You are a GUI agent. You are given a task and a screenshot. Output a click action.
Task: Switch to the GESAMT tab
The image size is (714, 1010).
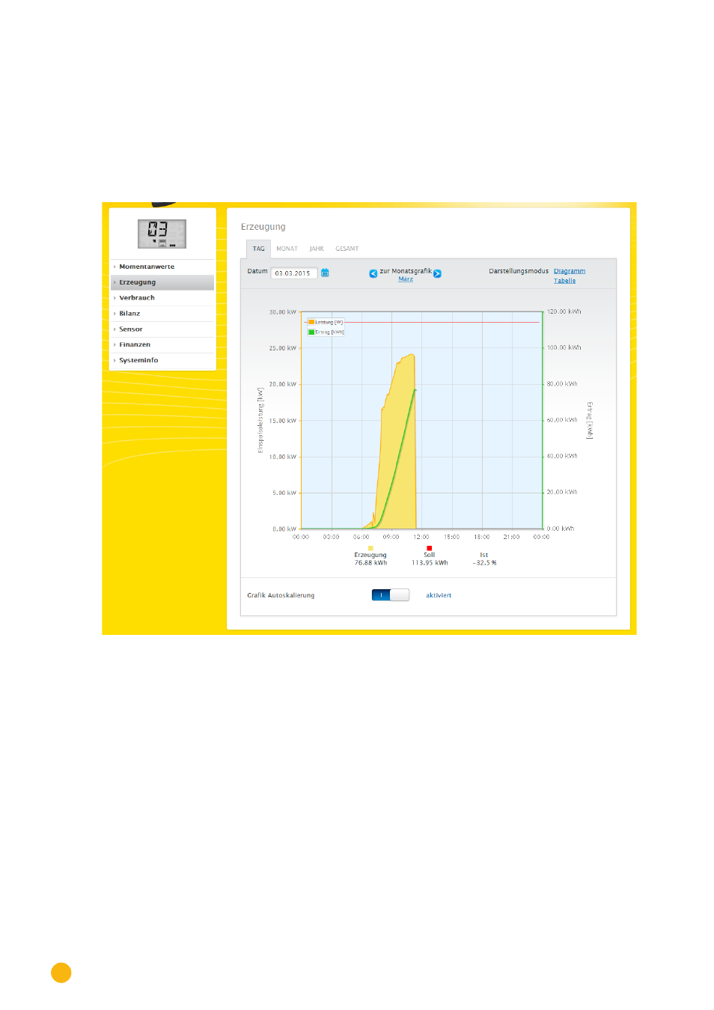[x=347, y=249]
